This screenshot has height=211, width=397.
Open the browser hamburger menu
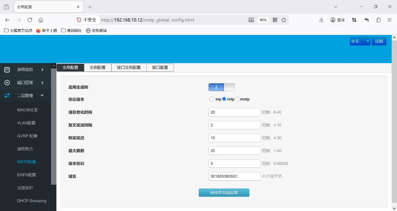[389, 20]
